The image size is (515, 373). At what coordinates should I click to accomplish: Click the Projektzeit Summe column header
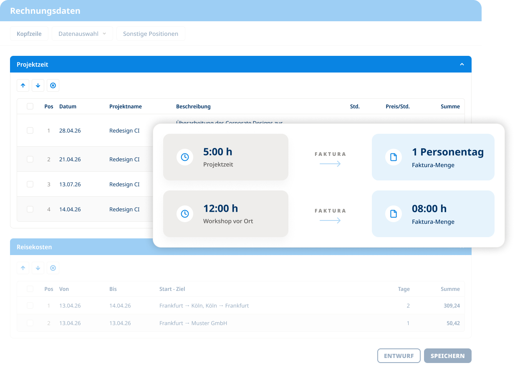450,106
